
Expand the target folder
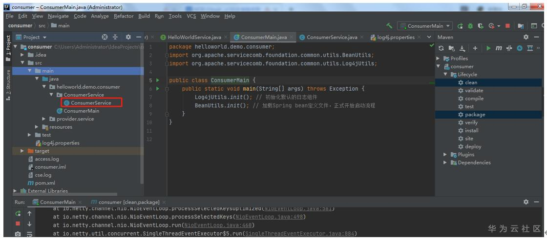(x=22, y=151)
